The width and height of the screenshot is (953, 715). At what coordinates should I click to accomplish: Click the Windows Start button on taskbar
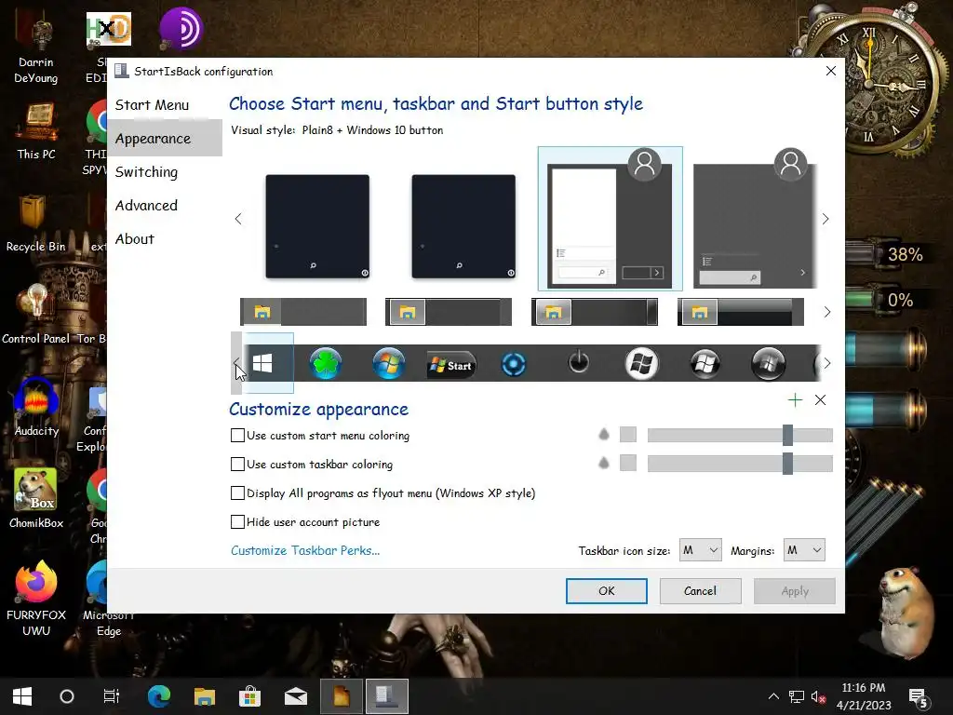click(22, 696)
